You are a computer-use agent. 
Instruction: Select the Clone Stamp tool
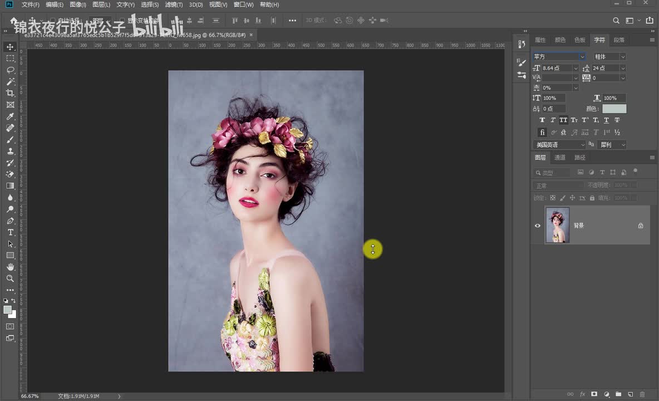click(10, 151)
